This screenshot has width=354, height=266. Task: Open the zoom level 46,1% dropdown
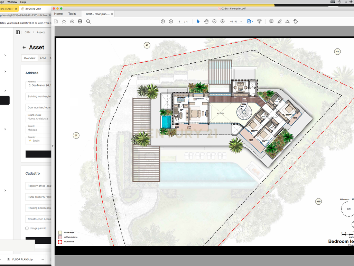click(x=241, y=21)
